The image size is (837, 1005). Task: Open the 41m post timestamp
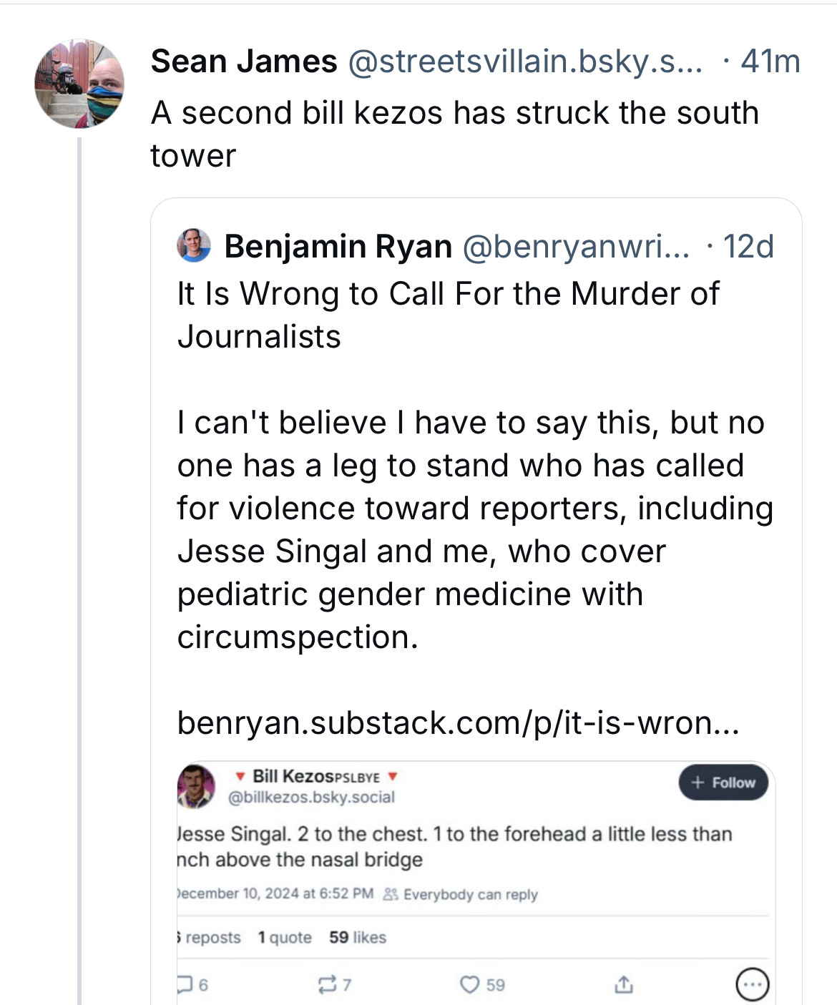coord(770,62)
